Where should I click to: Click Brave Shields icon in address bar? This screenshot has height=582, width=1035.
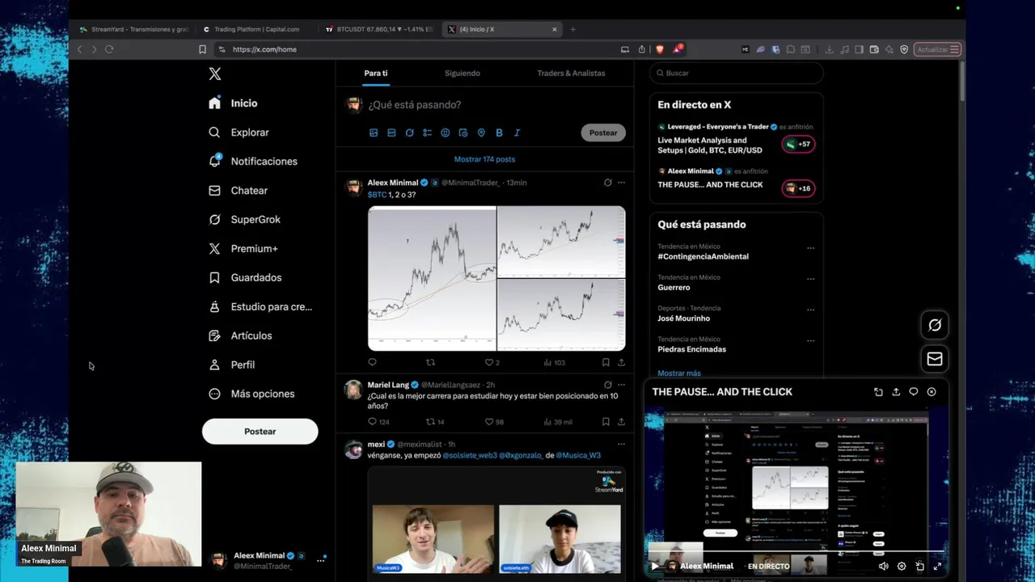(x=660, y=49)
